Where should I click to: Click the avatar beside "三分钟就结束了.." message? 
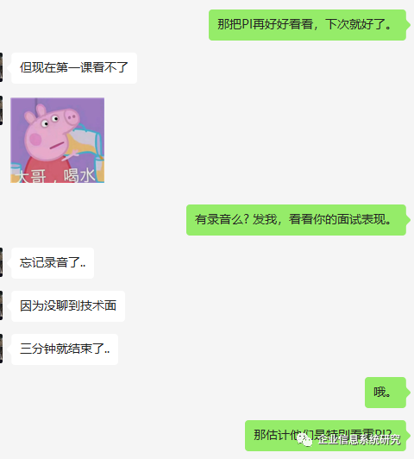tap(1, 349)
